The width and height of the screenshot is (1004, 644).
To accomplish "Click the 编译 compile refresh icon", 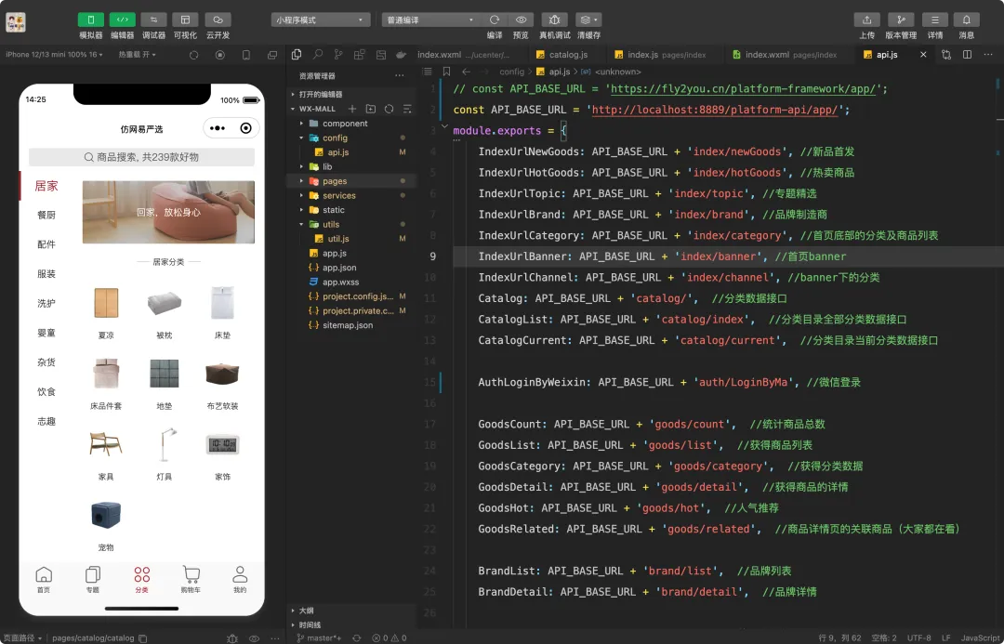I will point(495,20).
